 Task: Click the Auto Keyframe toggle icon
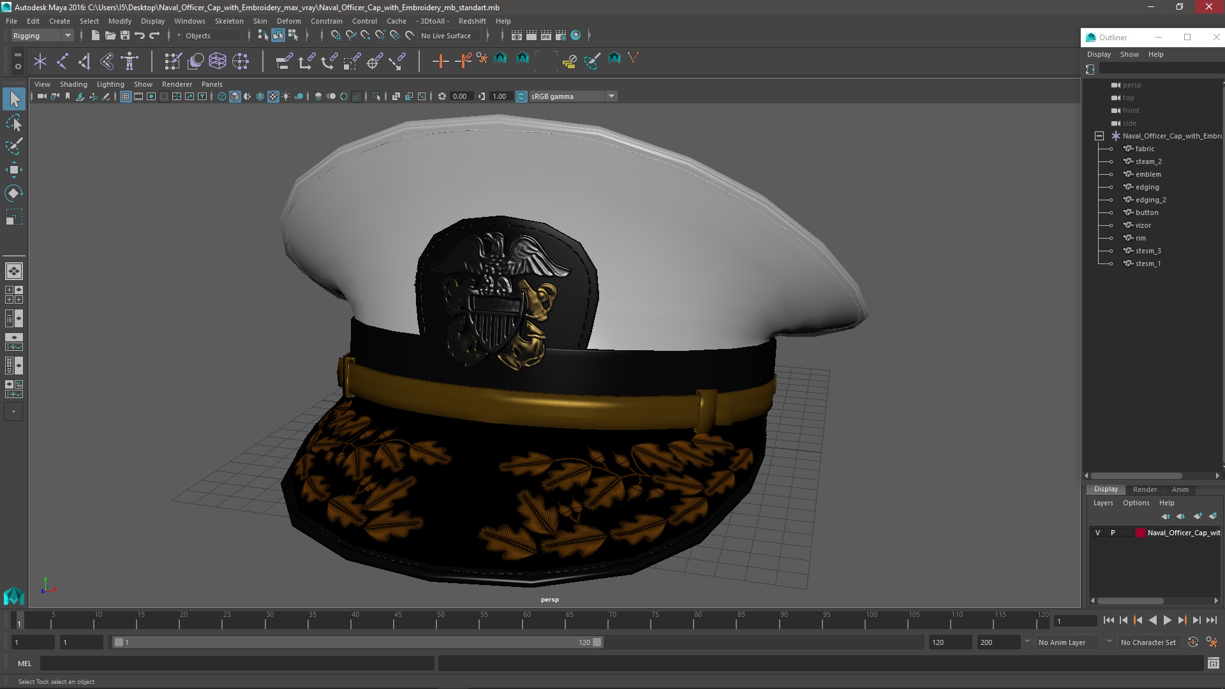pos(1193,642)
